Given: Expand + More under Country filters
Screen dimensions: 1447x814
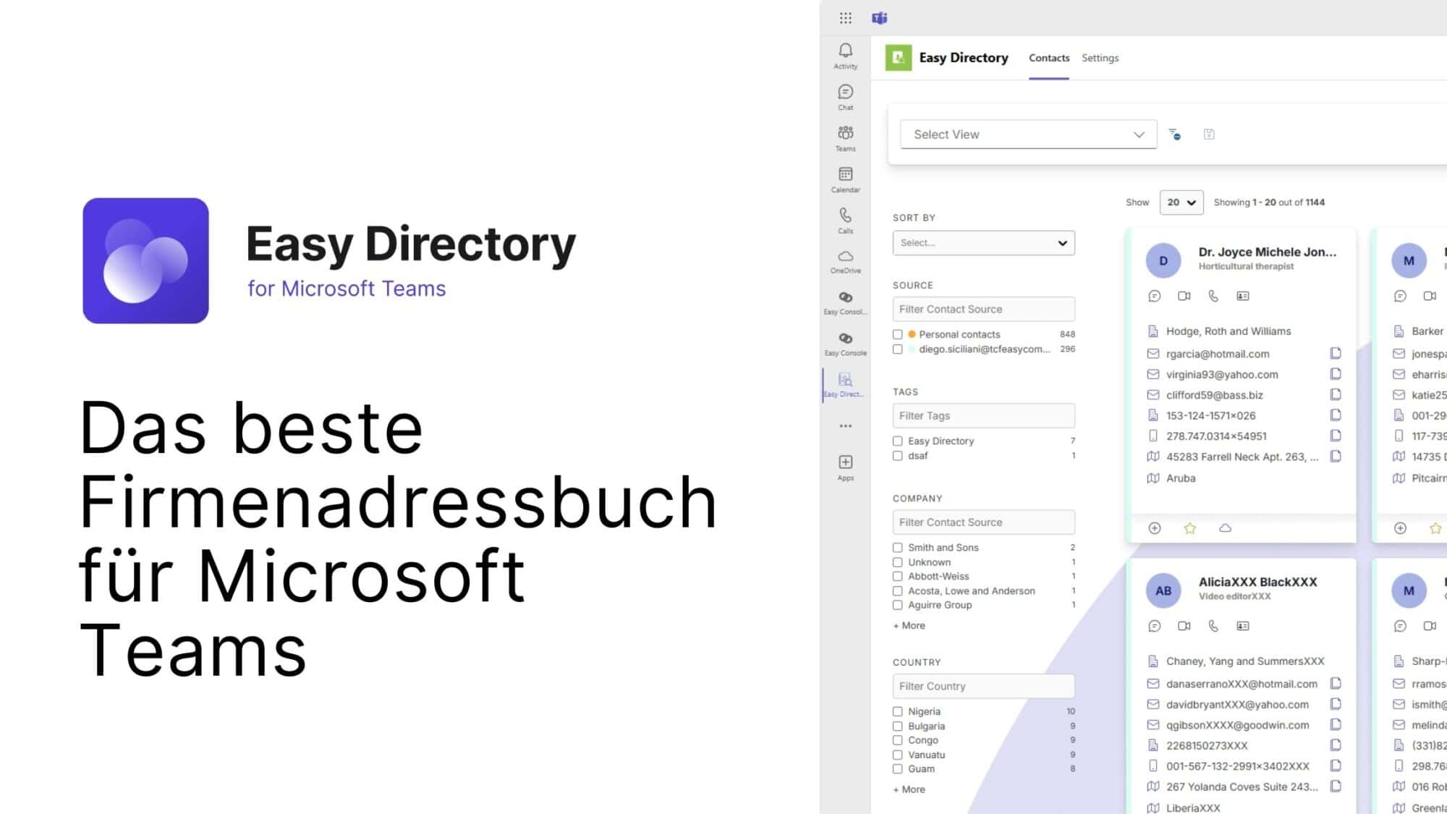Looking at the screenshot, I should pyautogui.click(x=909, y=789).
